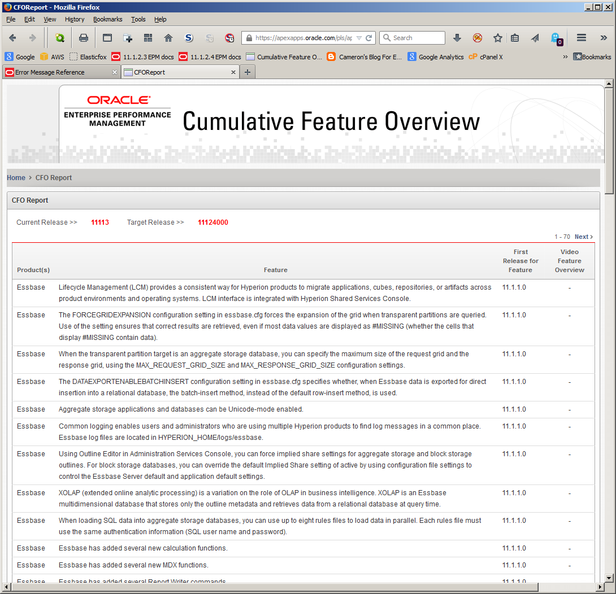Open the File menu
This screenshot has height=594, width=616.
point(11,19)
